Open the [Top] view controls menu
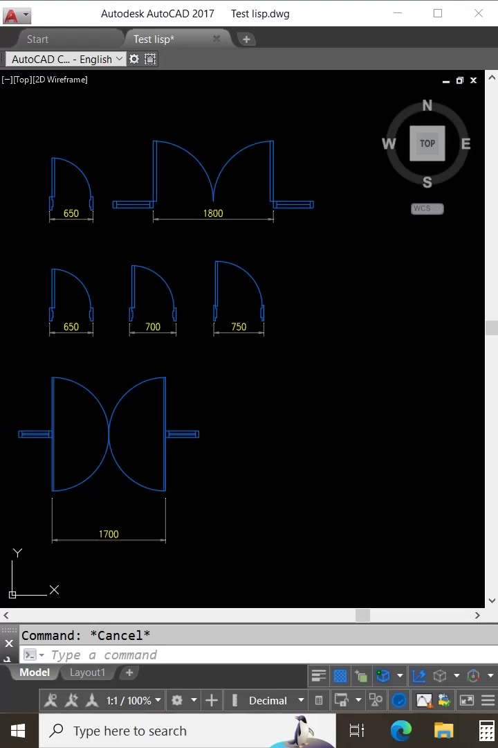The width and height of the screenshot is (498, 748). [x=22, y=80]
